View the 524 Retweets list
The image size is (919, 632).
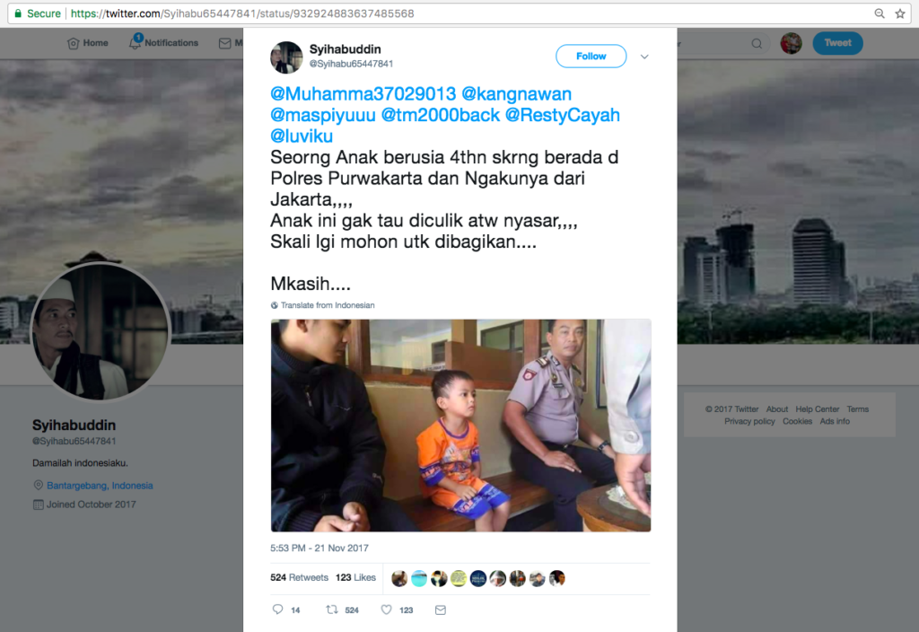point(299,577)
